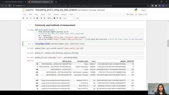Click the run_python_script code cell

click(x=90, y=44)
